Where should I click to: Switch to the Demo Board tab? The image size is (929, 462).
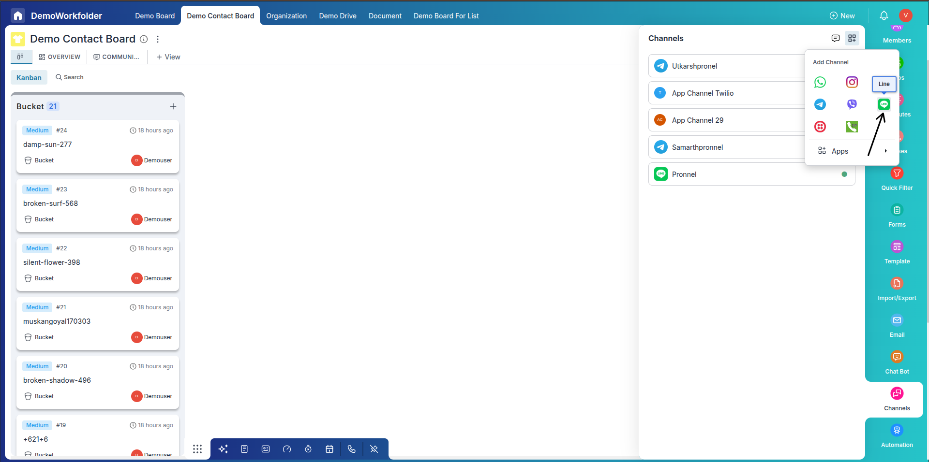[x=155, y=16]
